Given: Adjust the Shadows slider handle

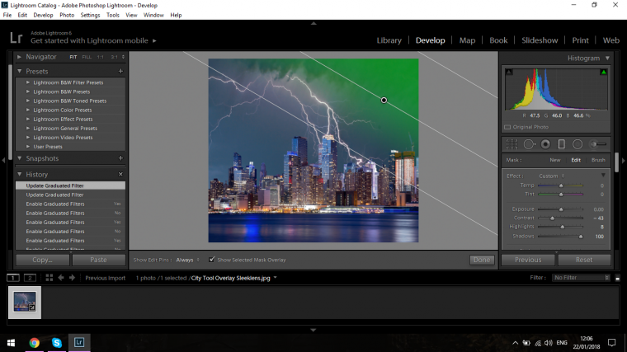Looking at the screenshot, I should pyautogui.click(x=581, y=237).
